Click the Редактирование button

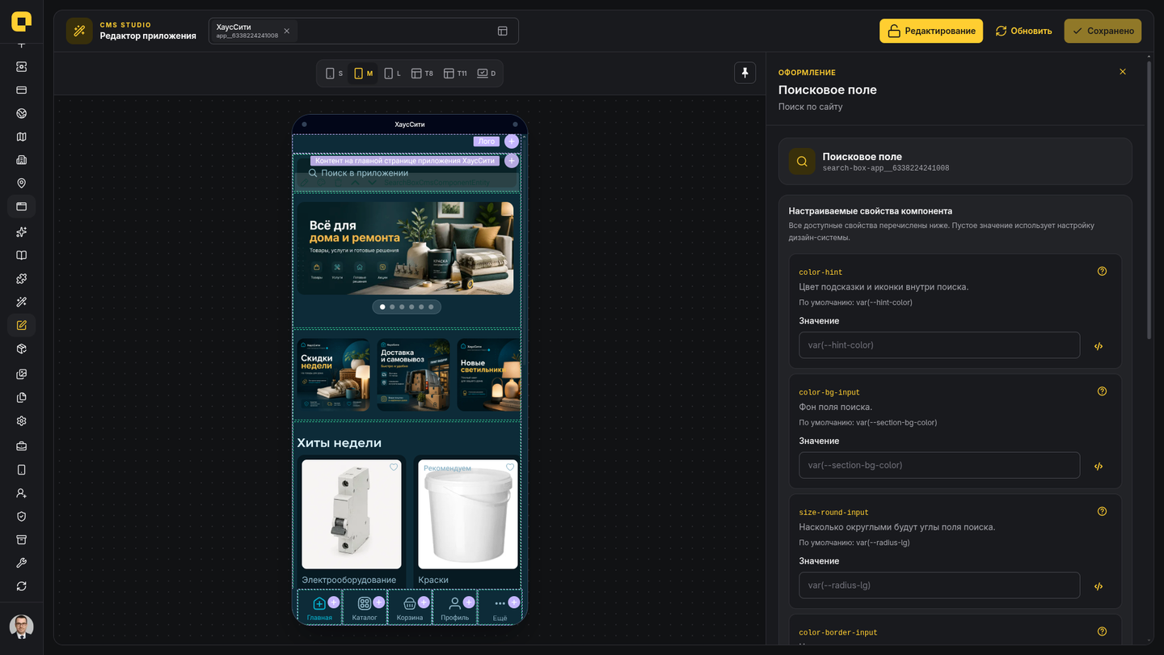931,31
